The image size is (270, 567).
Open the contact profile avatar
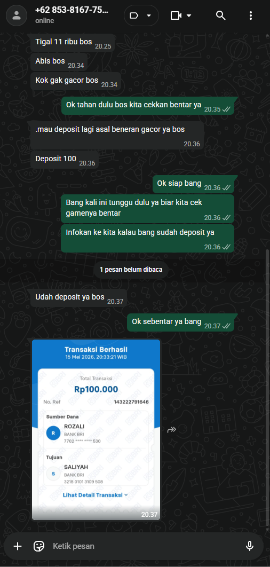[x=16, y=15]
